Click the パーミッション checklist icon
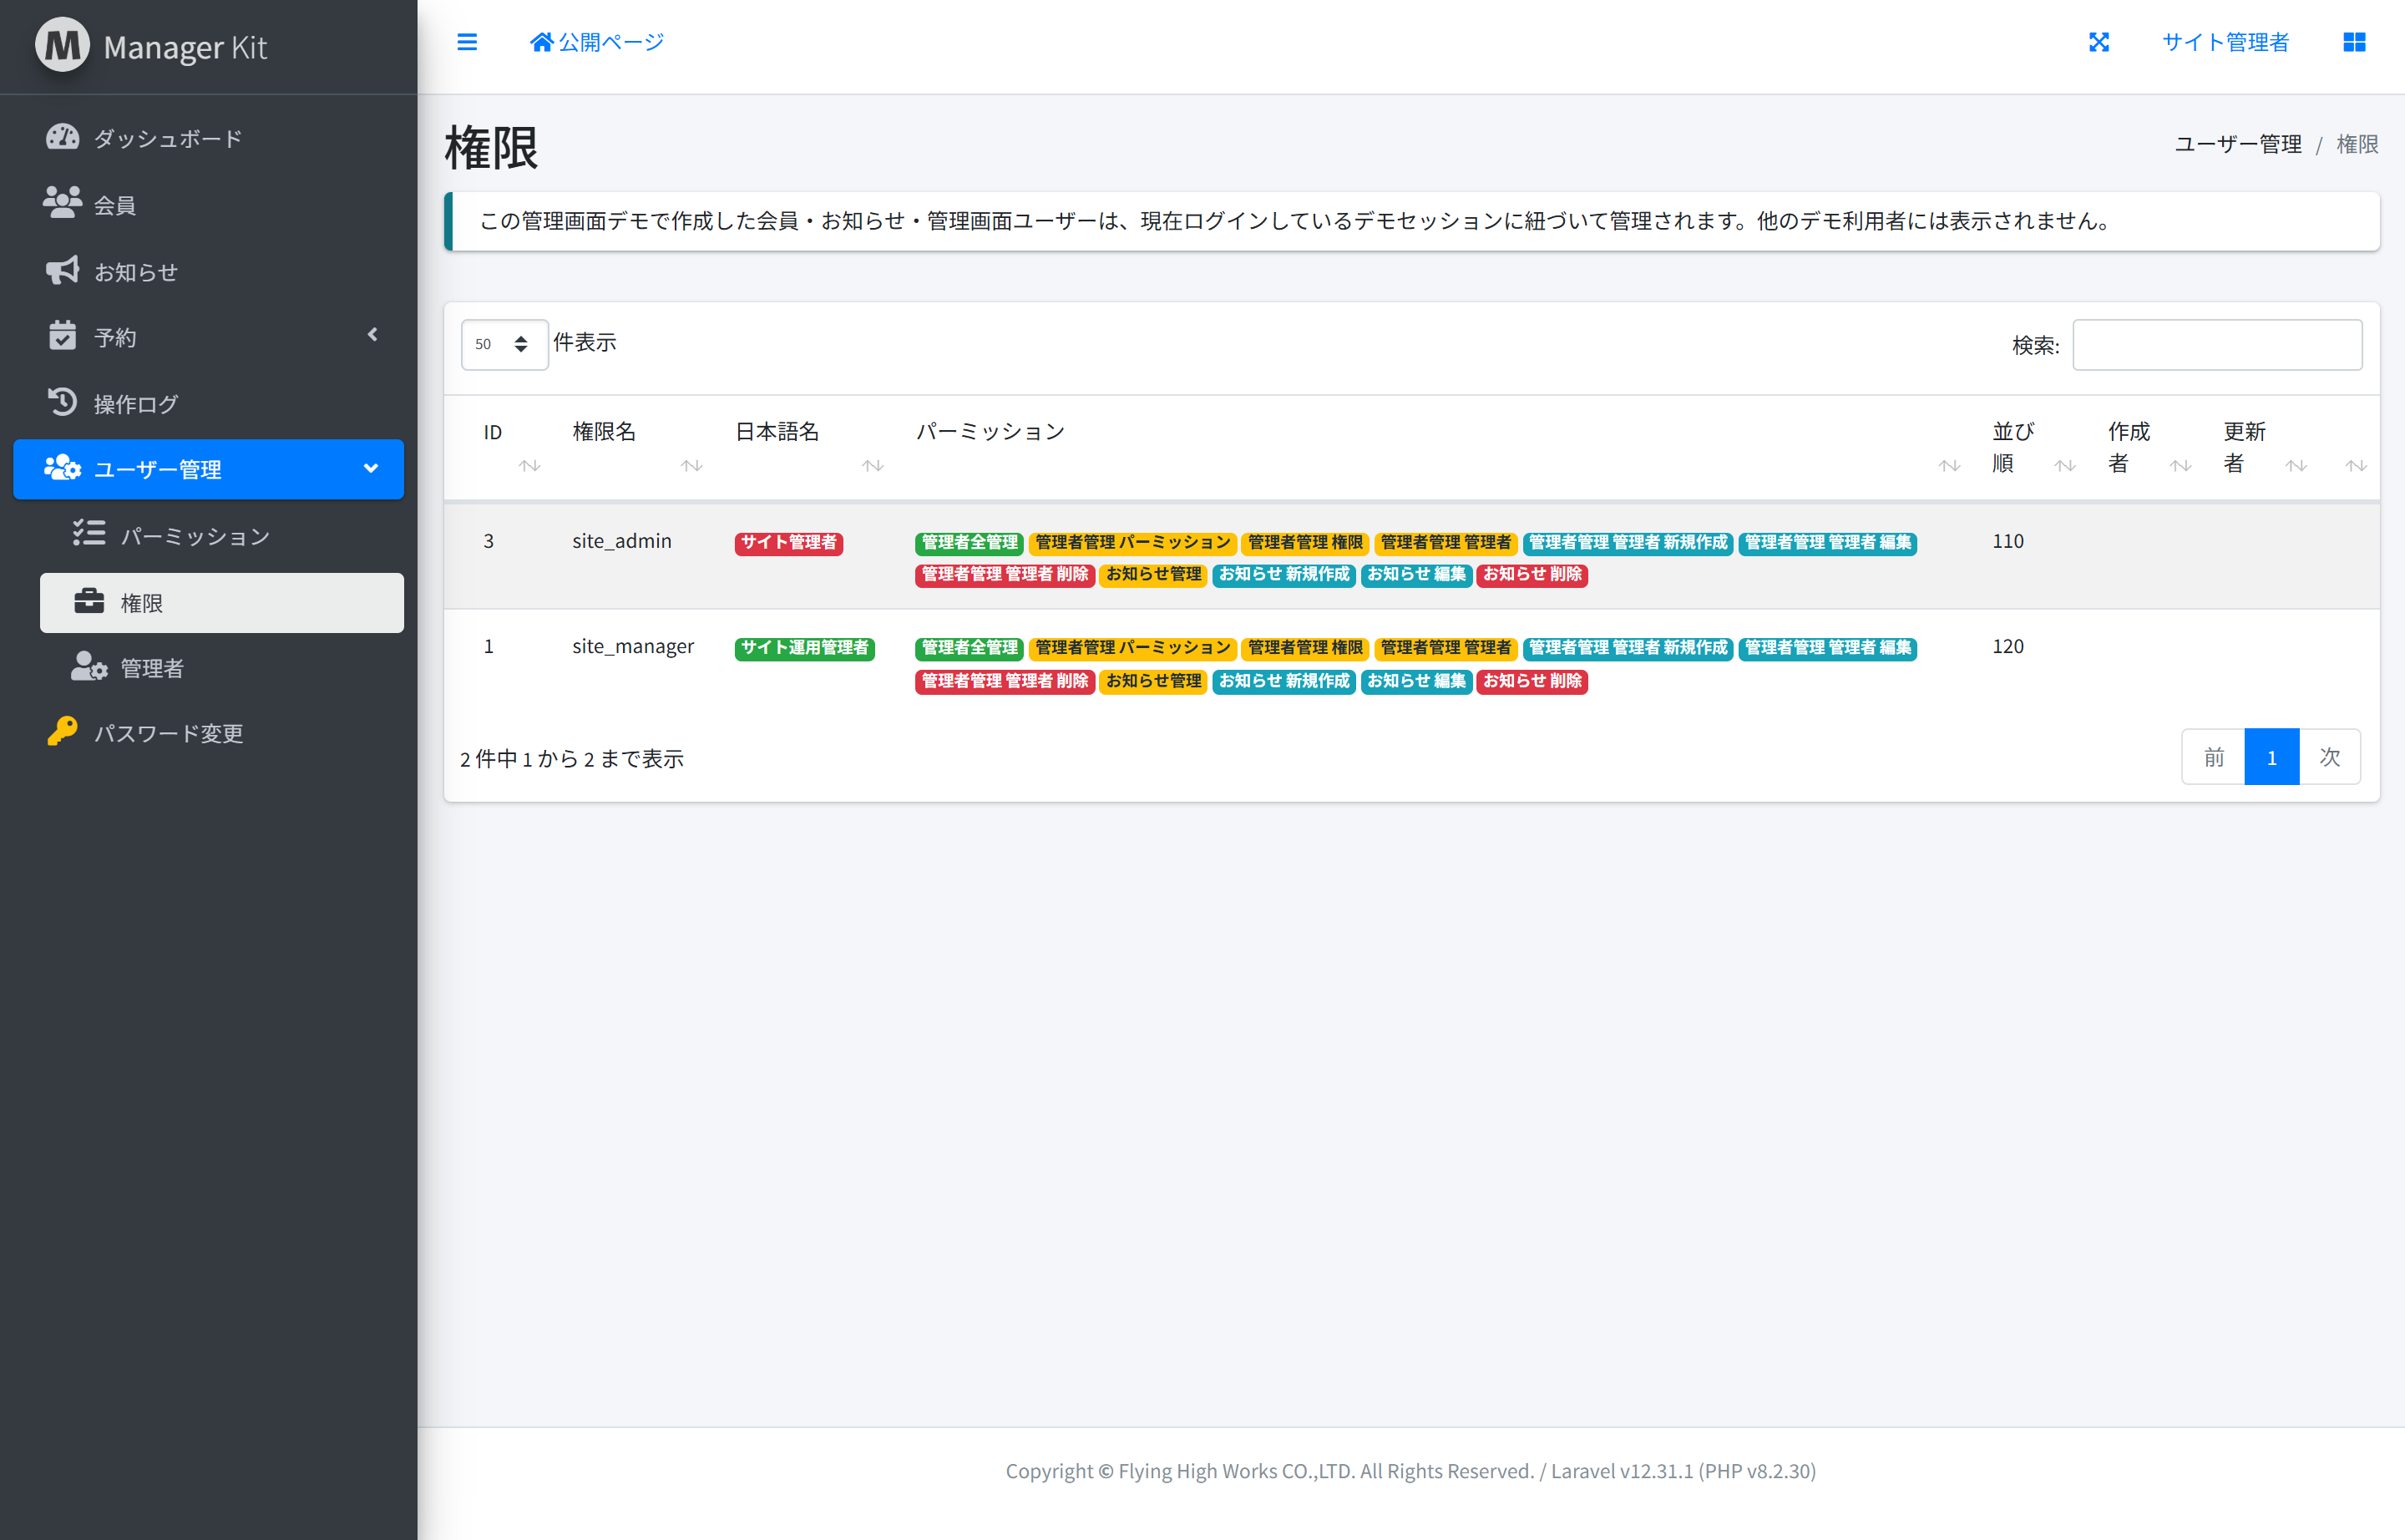This screenshot has height=1540, width=2405. (89, 534)
